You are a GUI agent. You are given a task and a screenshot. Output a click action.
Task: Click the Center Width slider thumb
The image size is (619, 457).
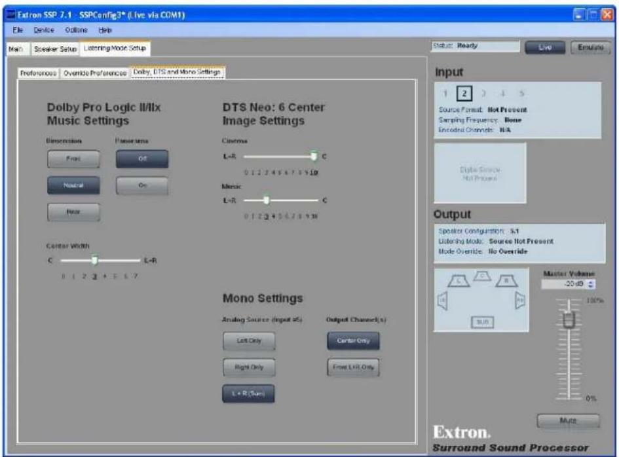tap(94, 260)
